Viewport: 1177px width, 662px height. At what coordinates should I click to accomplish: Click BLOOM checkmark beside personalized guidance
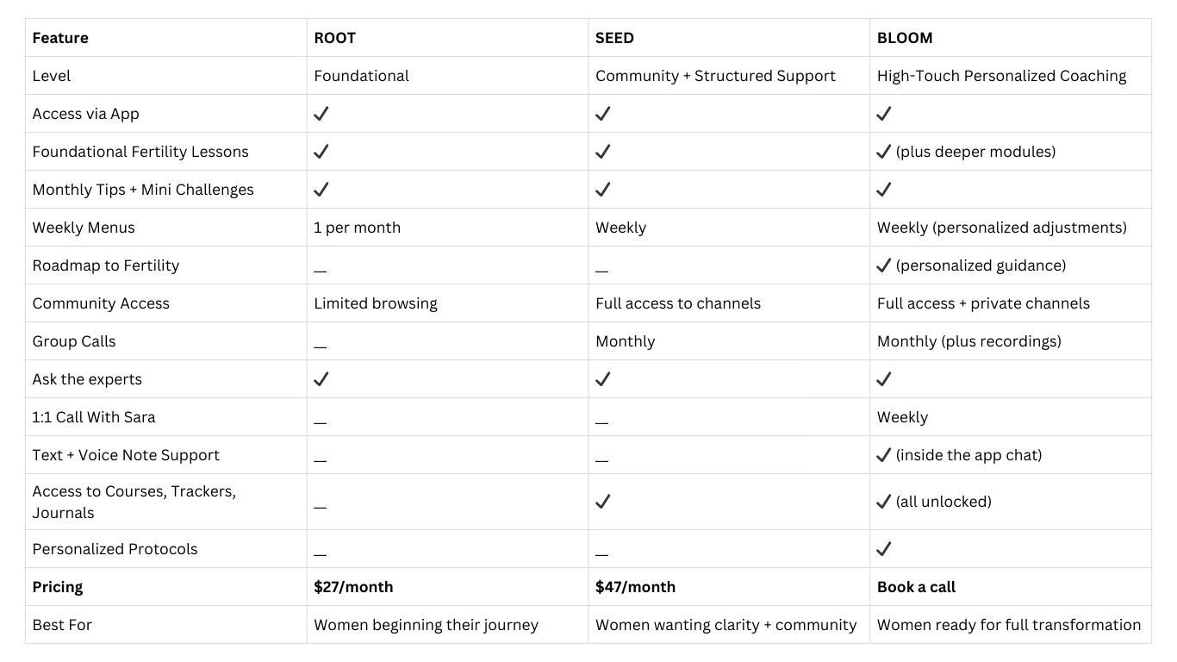884,265
